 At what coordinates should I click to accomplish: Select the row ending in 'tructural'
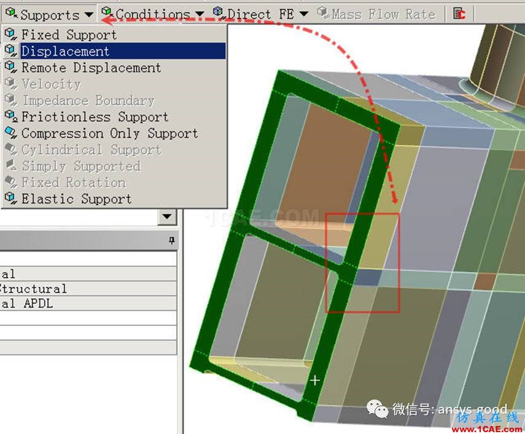(x=88, y=288)
